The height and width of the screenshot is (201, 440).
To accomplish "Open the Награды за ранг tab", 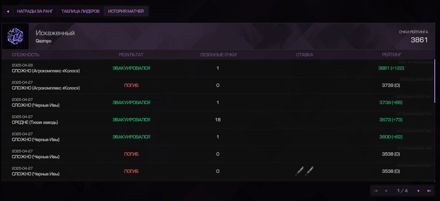I will pos(35,12).
